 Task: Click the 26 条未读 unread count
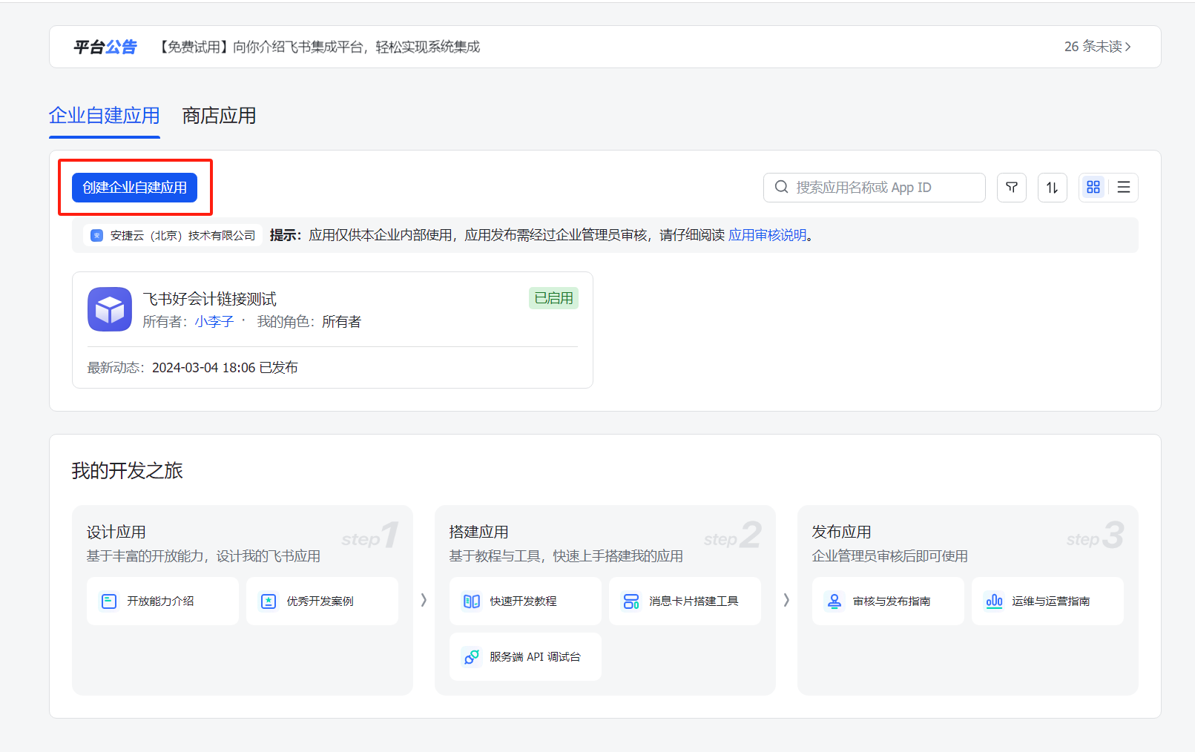click(1093, 47)
